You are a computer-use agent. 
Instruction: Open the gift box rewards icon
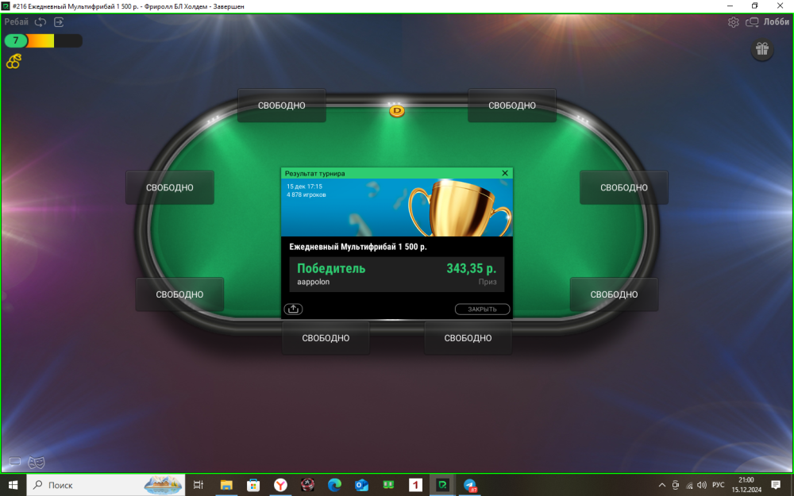[x=762, y=49]
